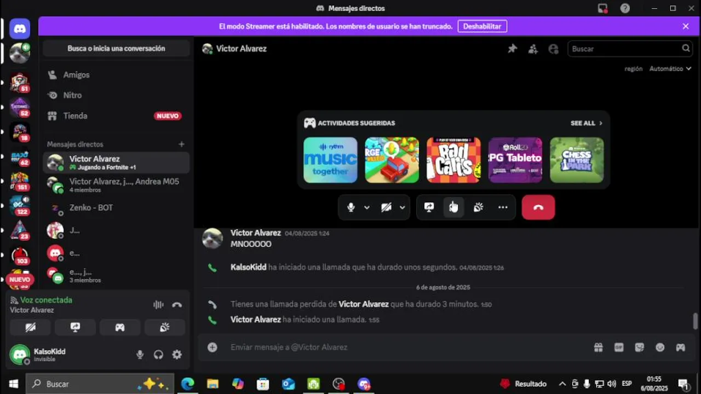This screenshot has height=394, width=701.
Task: Open the sticker picker
Action: (639, 347)
